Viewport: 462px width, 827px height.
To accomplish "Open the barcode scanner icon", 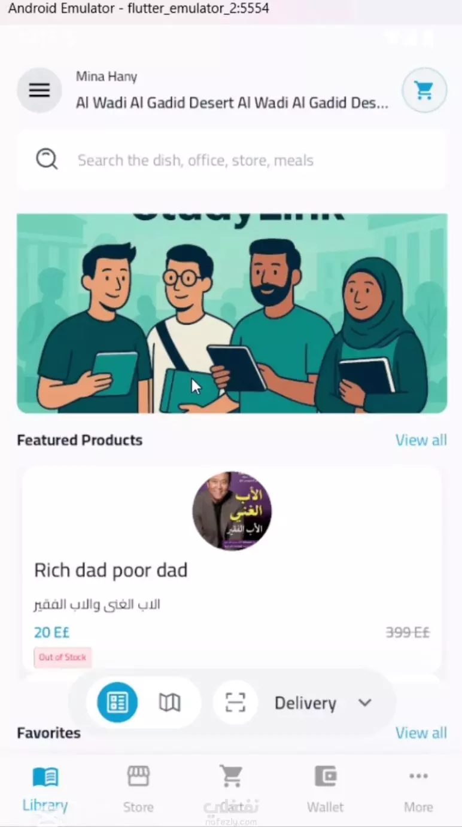I will 235,703.
